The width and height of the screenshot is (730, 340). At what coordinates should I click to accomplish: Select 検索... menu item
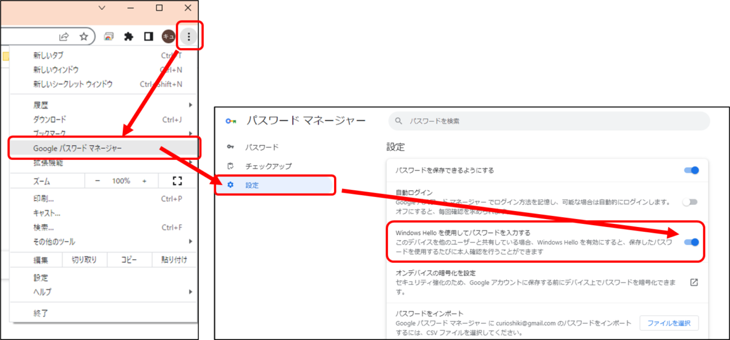104,227
